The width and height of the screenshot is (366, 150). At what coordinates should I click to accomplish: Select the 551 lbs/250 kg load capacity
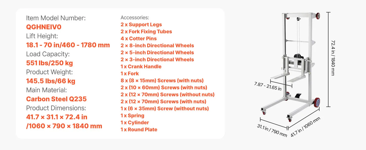tap(49, 63)
